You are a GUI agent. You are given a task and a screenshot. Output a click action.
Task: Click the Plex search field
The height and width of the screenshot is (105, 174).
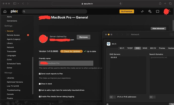point(54,11)
